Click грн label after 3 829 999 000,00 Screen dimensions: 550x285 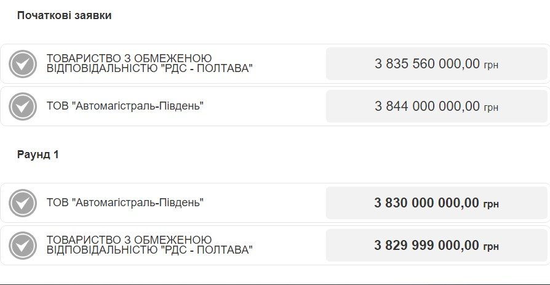pos(491,247)
